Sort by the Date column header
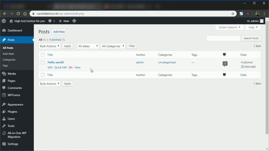Image resolution: width=269 pixels, height=151 pixels. 243,55
